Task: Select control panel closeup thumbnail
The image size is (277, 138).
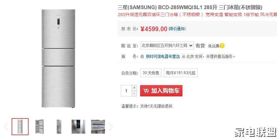Action: pyautogui.click(x=79, y=127)
